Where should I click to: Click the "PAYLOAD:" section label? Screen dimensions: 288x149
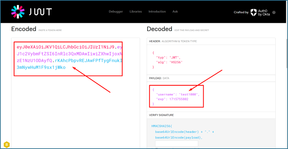point(155,78)
